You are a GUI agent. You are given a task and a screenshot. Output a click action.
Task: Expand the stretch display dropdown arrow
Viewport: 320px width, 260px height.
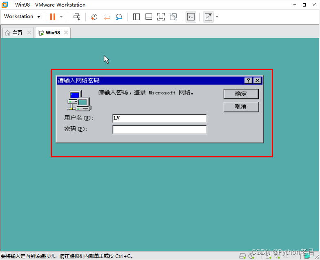pyautogui.click(x=217, y=17)
